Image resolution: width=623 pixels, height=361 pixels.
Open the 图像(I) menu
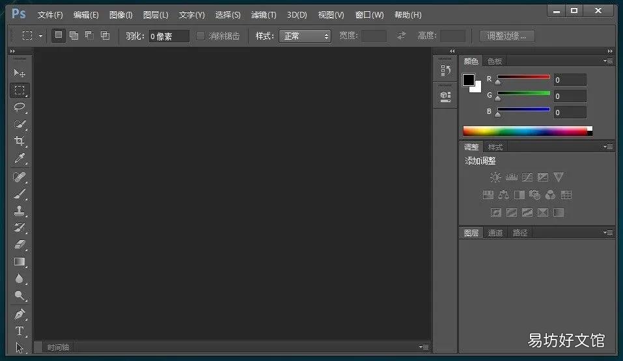click(121, 15)
